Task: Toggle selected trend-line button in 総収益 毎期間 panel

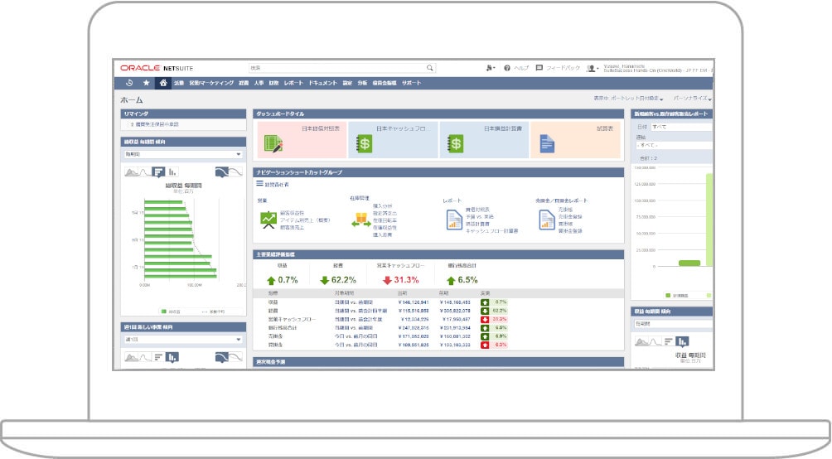Action: (x=222, y=172)
